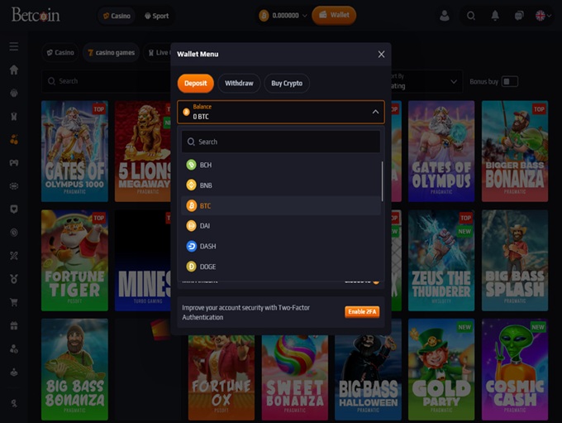Choose DOGE from the currency list
Screen dimensions: 562x423
(x=207, y=267)
